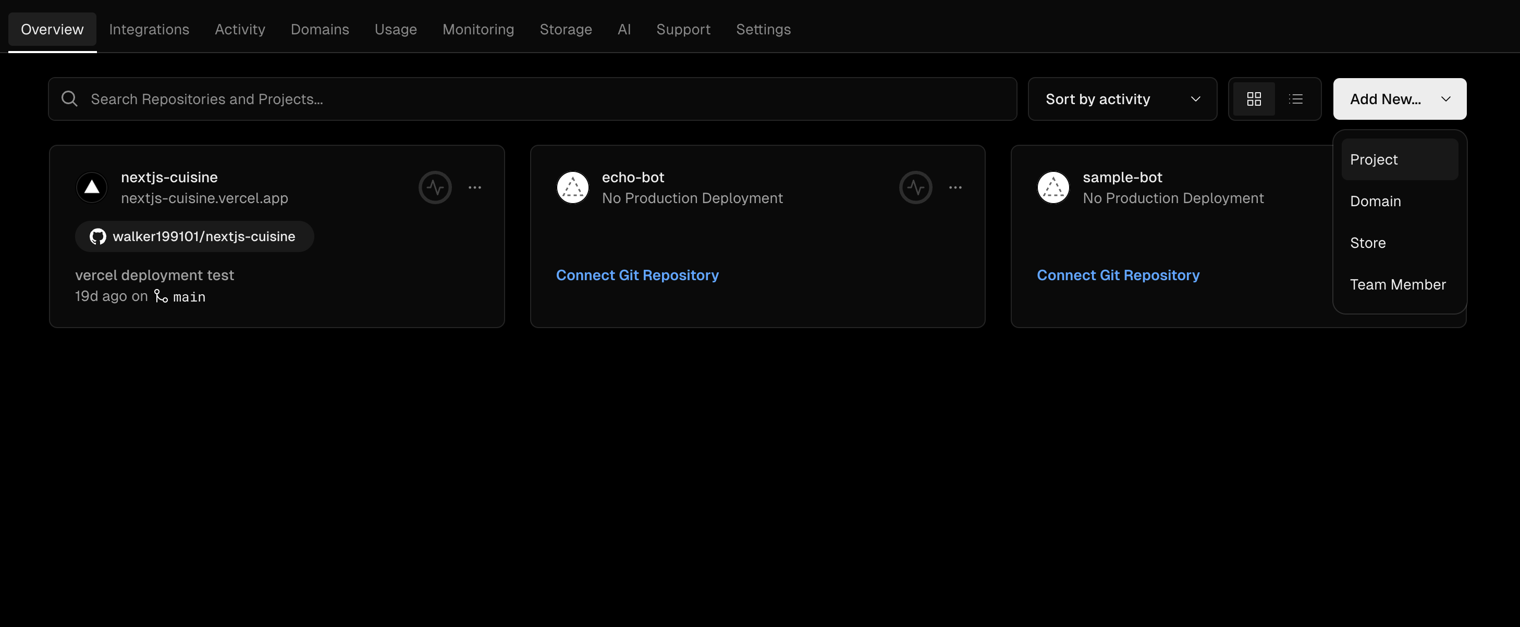
Task: Open the echo-bot project title
Action: click(632, 177)
